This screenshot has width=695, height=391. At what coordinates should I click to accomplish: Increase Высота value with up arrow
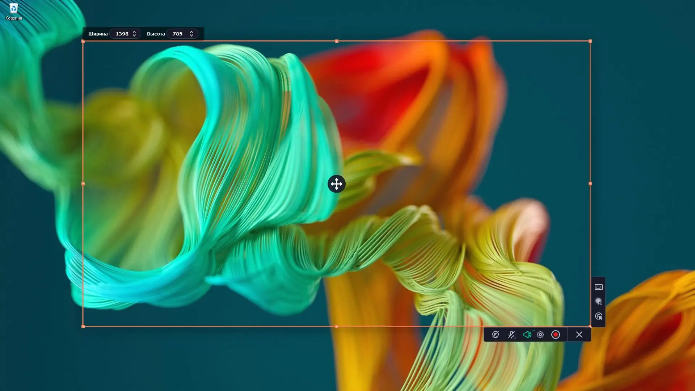[191, 31]
